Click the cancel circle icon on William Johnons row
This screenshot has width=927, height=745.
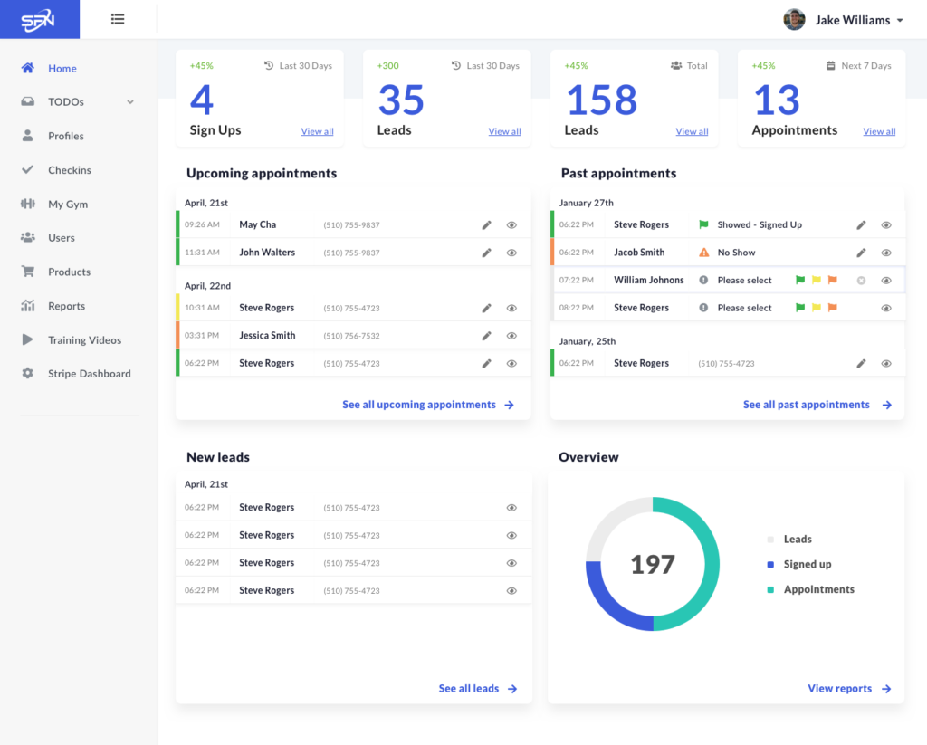tap(862, 281)
